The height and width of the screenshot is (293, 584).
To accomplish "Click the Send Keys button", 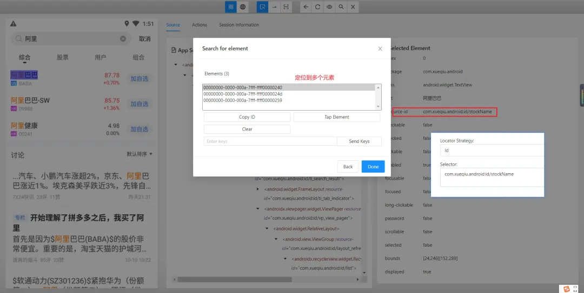I will (359, 141).
